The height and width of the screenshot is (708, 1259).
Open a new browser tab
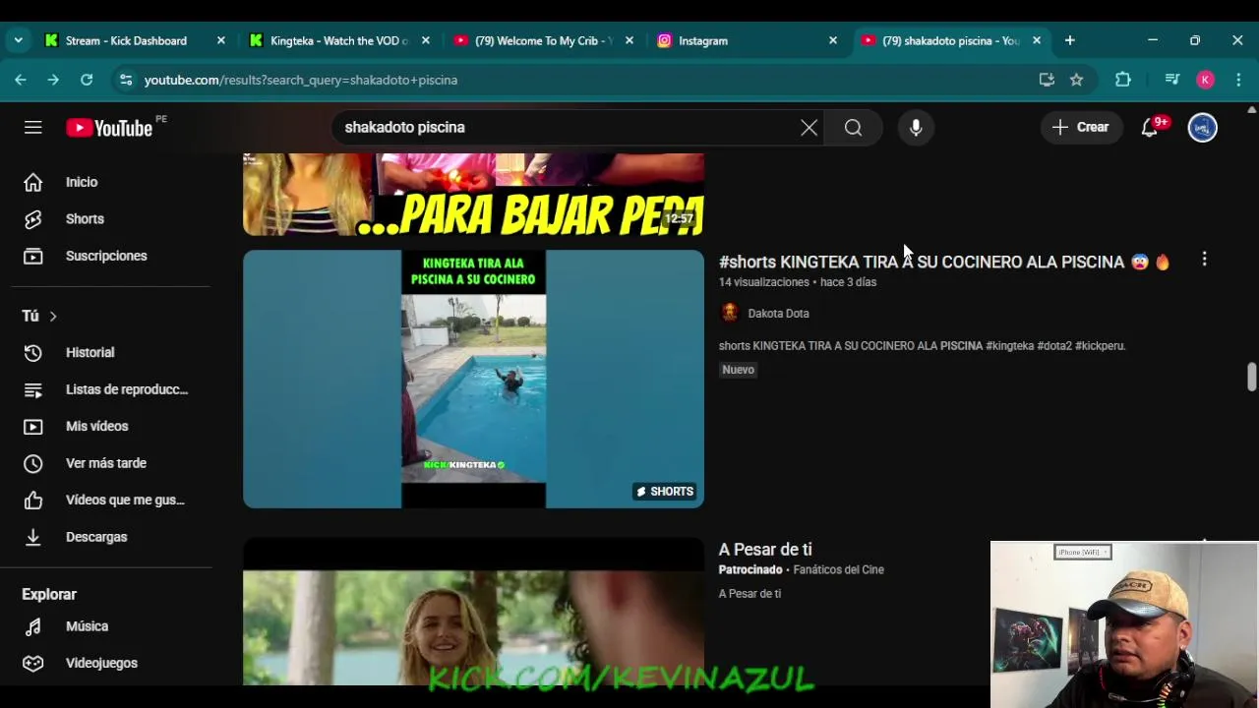1069,40
